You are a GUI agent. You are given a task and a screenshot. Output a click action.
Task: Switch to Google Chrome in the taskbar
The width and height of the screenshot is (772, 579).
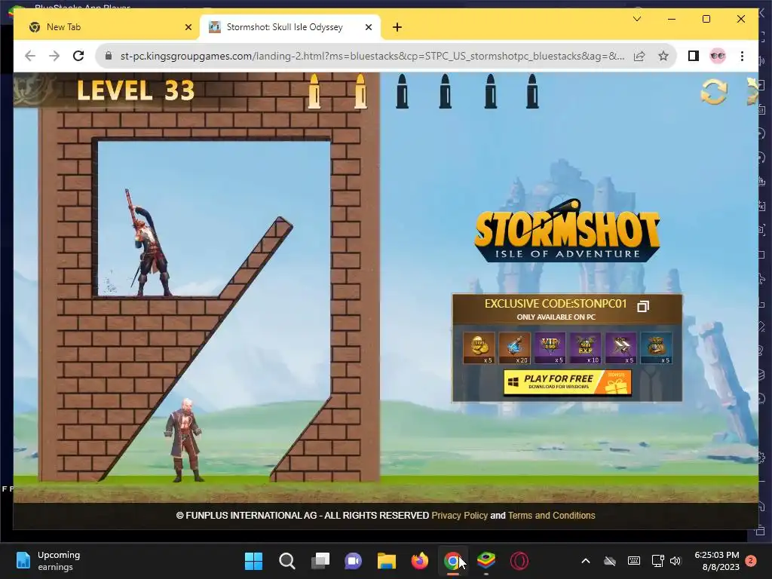[452, 561]
